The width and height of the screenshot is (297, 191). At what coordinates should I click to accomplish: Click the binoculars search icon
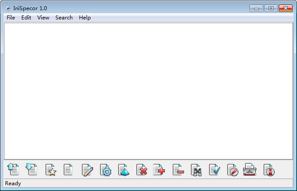tap(197, 170)
